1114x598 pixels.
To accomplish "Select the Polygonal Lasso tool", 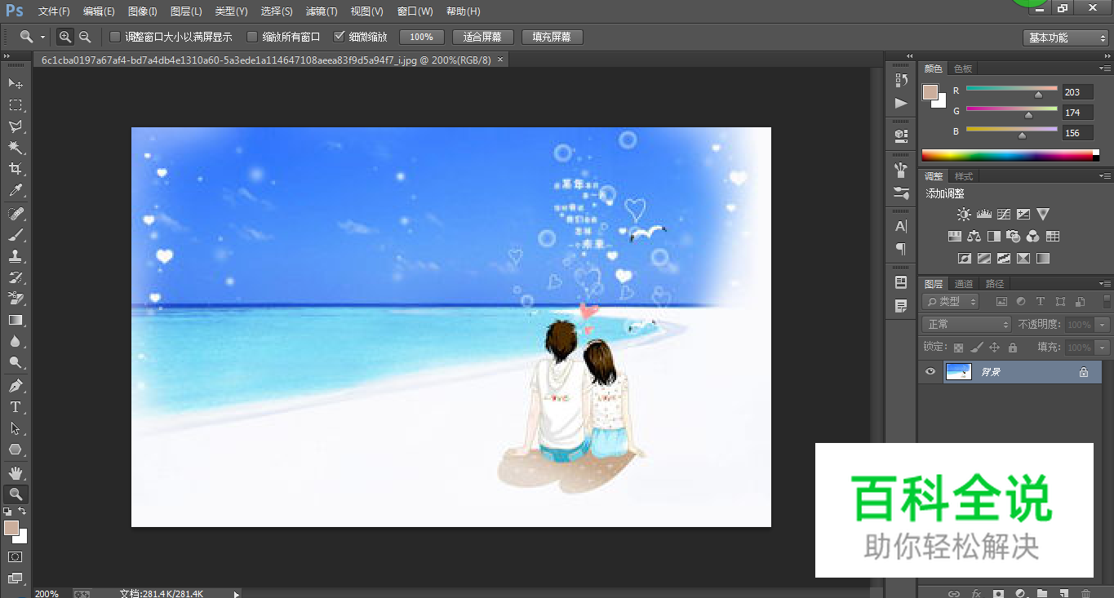I will point(16,126).
